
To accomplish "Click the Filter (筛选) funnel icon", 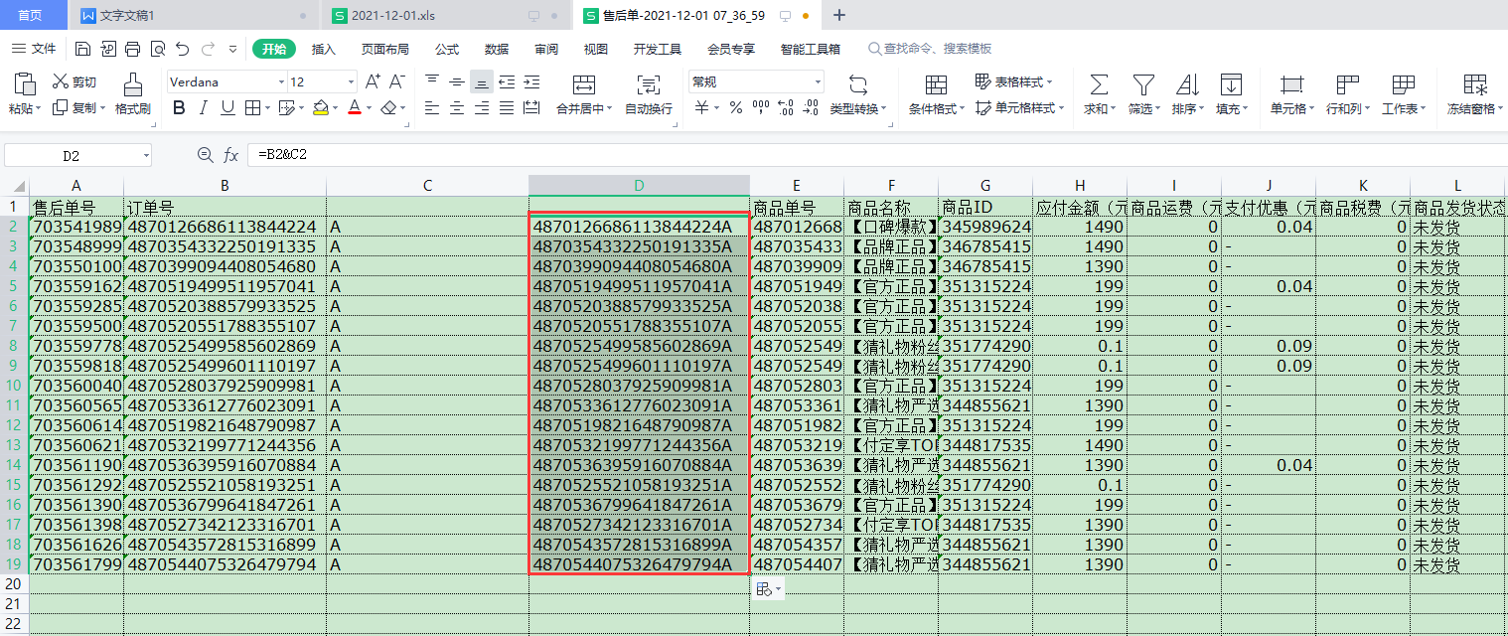I will coord(1144,84).
